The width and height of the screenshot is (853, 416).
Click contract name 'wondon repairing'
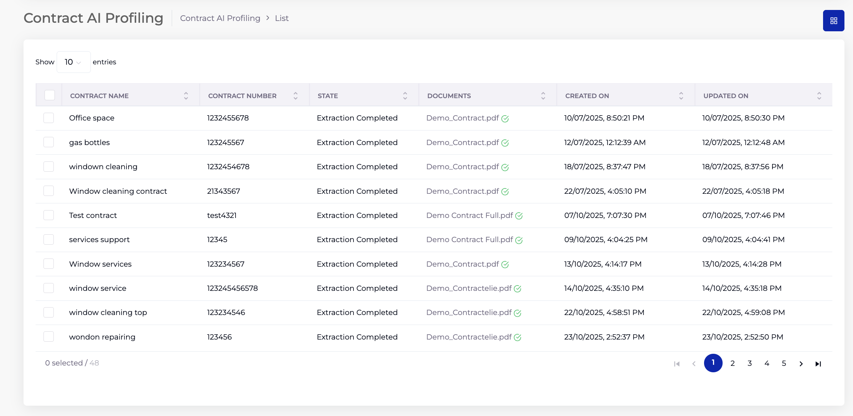[x=102, y=337]
